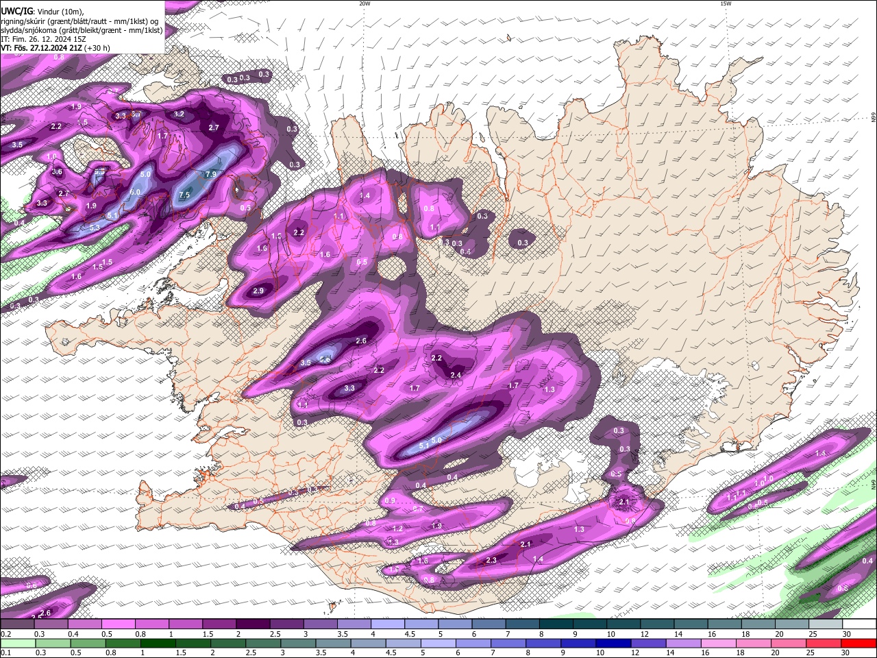877x658 pixels.
Task: Select darkest purple swatch between 2 and 2.5, upper legend
Action: pos(253,624)
